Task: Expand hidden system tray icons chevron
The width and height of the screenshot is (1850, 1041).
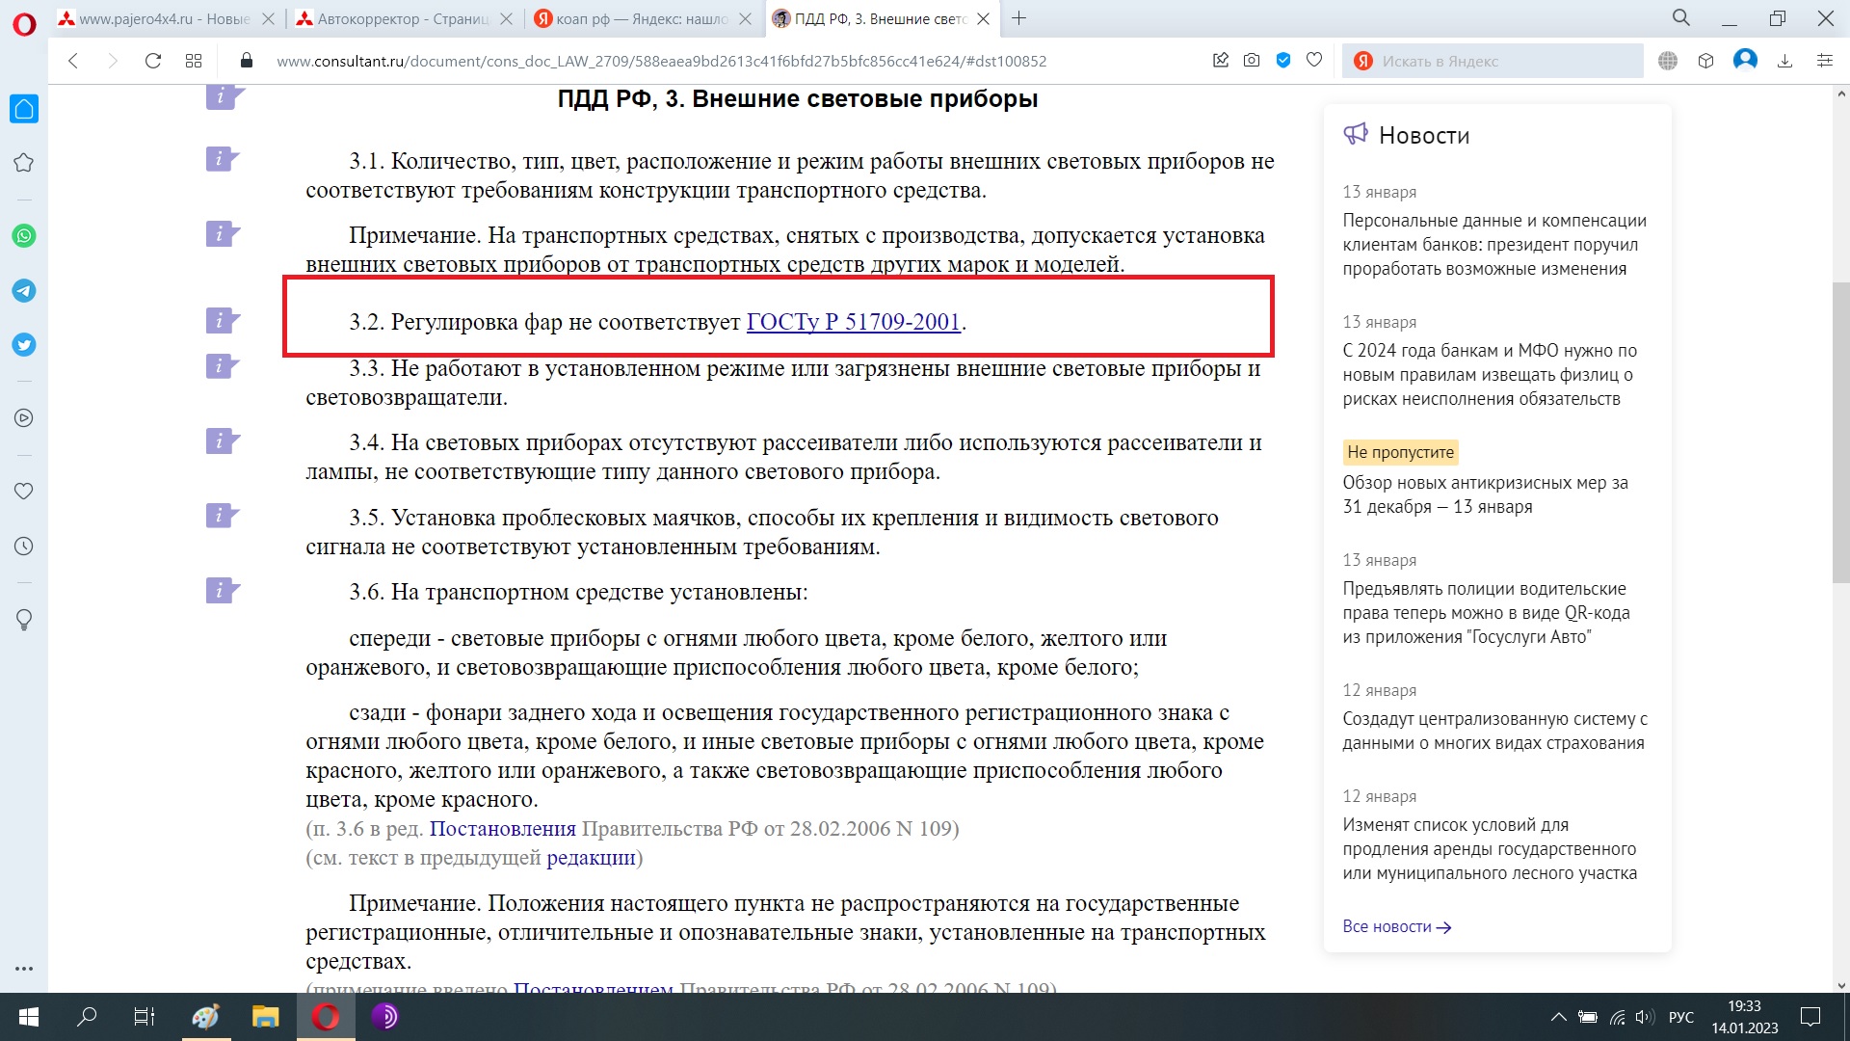Action: point(1558,1017)
